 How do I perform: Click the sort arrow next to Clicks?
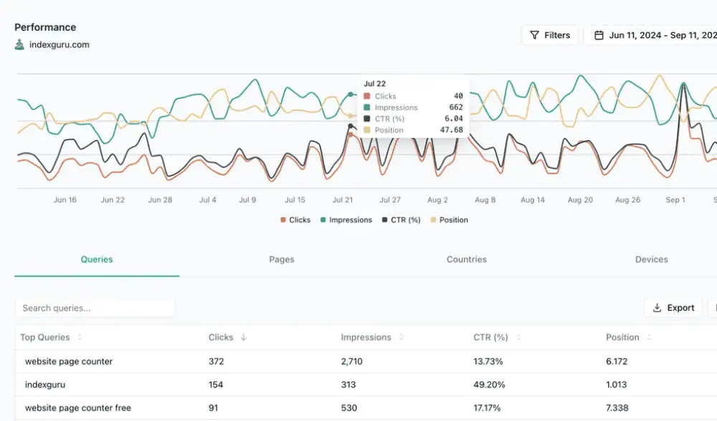(x=244, y=337)
